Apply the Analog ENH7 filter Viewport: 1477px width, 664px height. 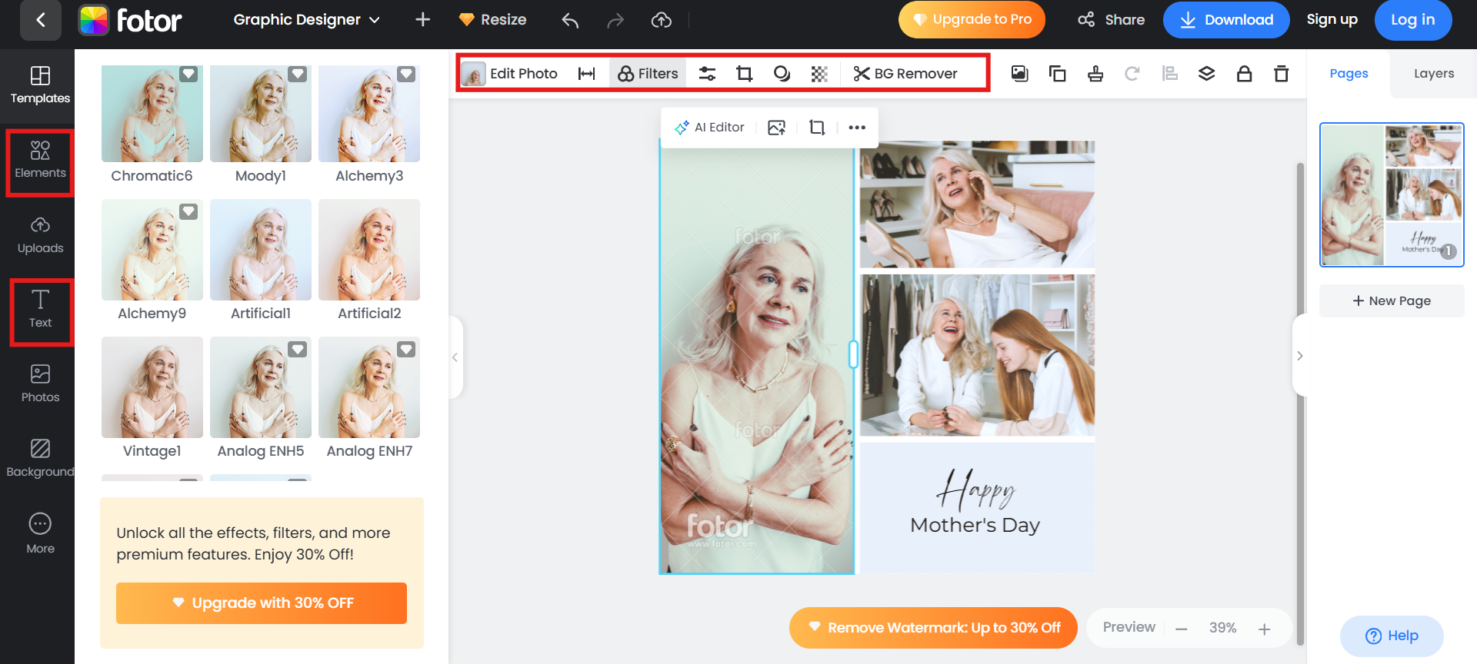(368, 388)
